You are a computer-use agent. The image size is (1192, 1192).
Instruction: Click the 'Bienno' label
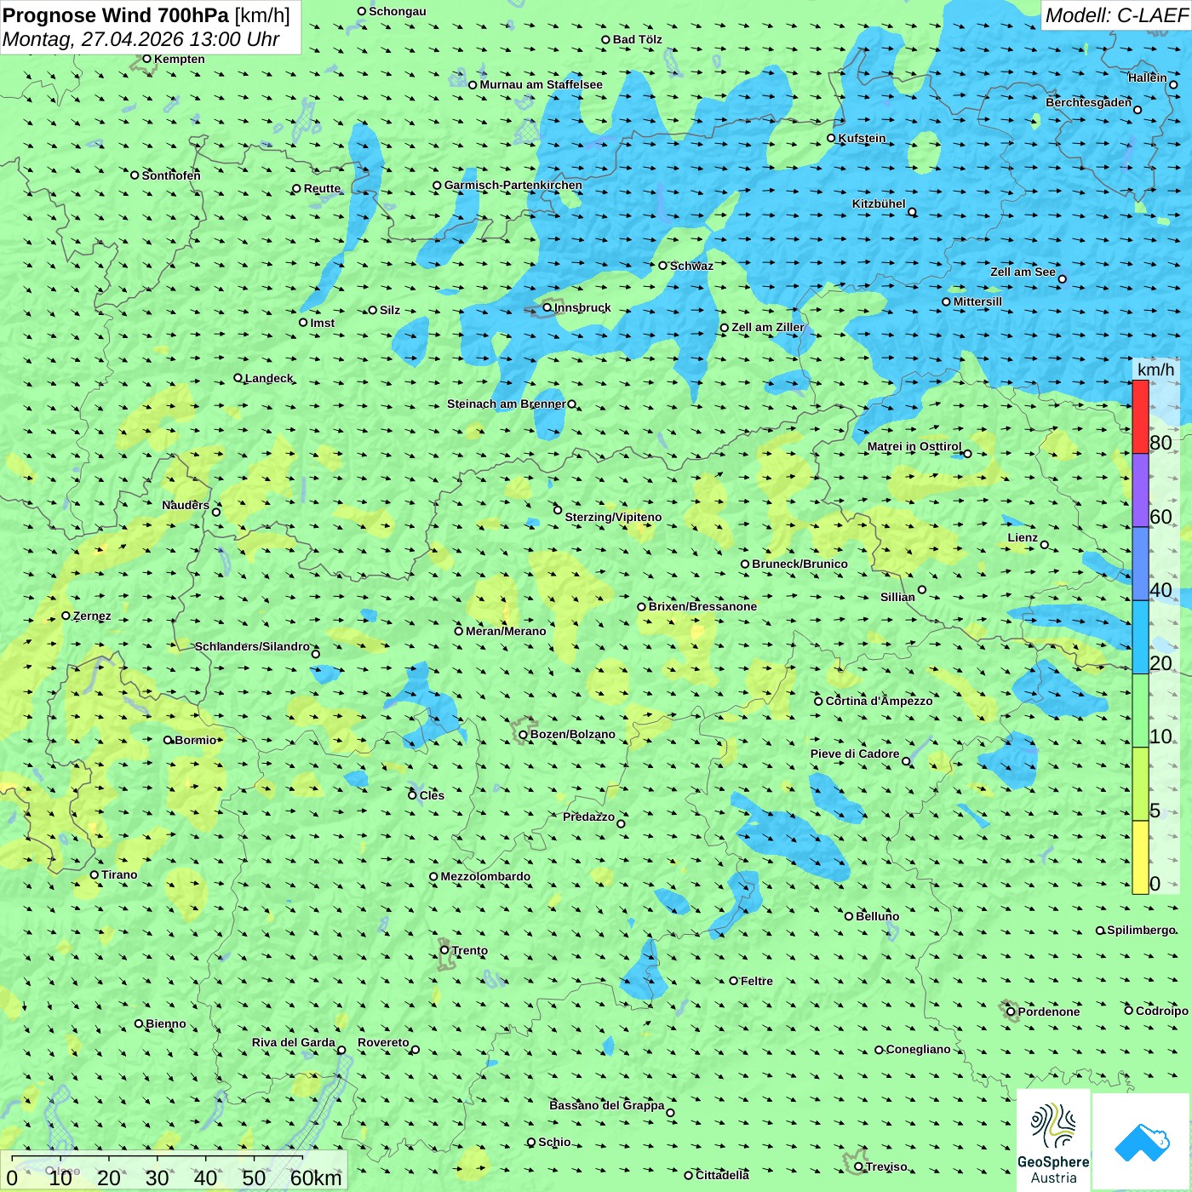[166, 1023]
